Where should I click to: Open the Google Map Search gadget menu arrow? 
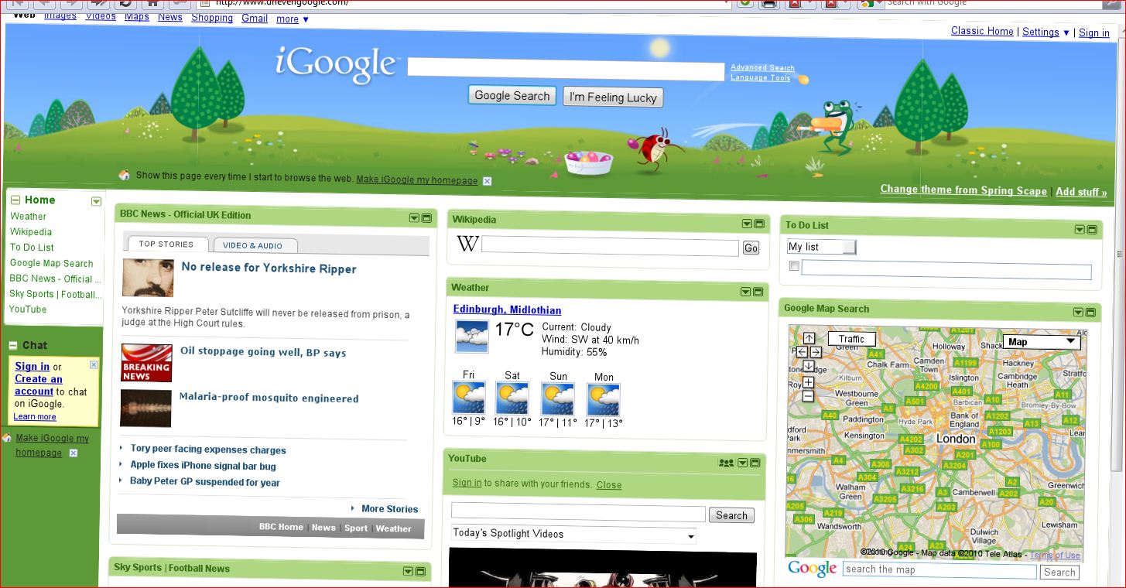1078,313
